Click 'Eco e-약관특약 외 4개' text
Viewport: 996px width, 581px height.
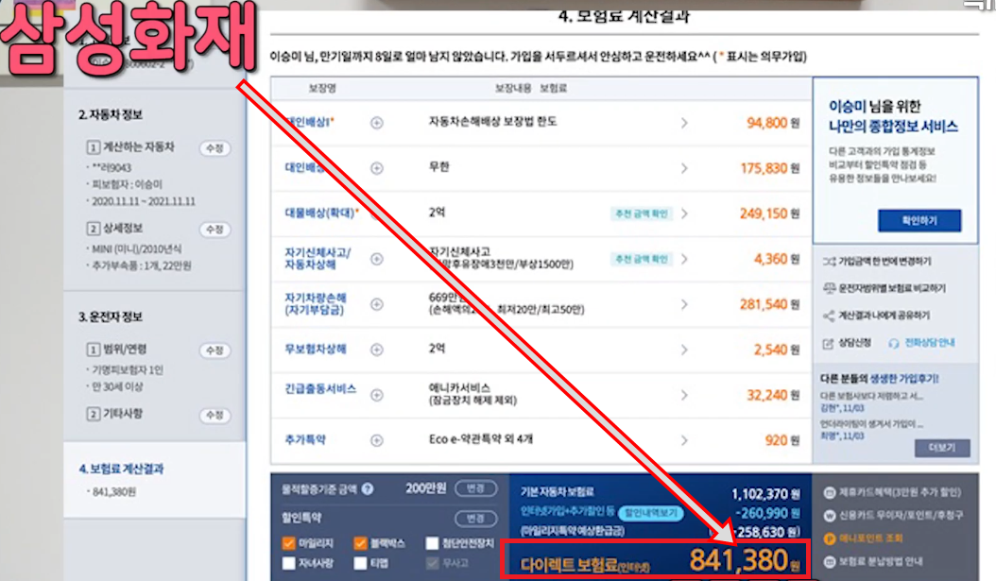point(481,439)
